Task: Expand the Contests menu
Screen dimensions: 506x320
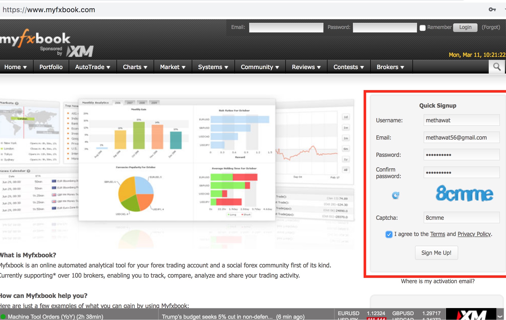Action: coord(349,67)
